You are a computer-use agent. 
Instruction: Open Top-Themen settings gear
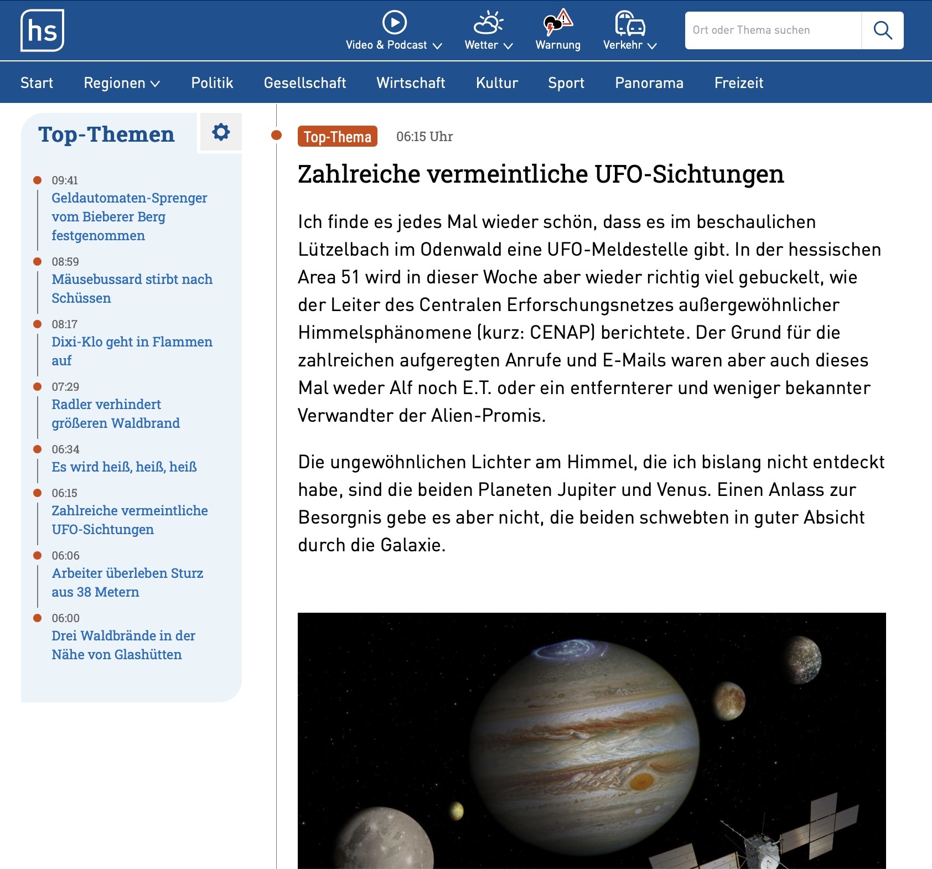[221, 132]
